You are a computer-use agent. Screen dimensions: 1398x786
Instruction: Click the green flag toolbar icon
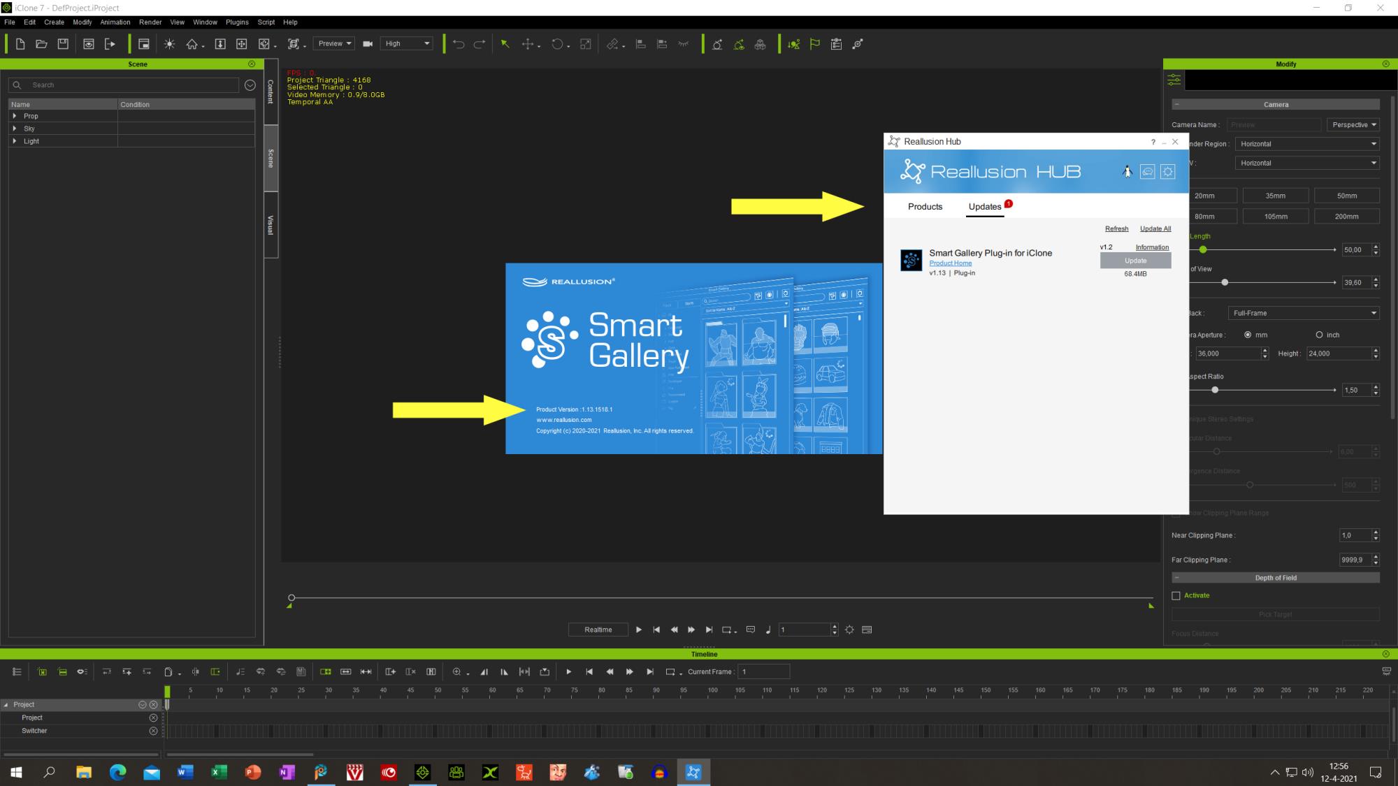point(814,44)
